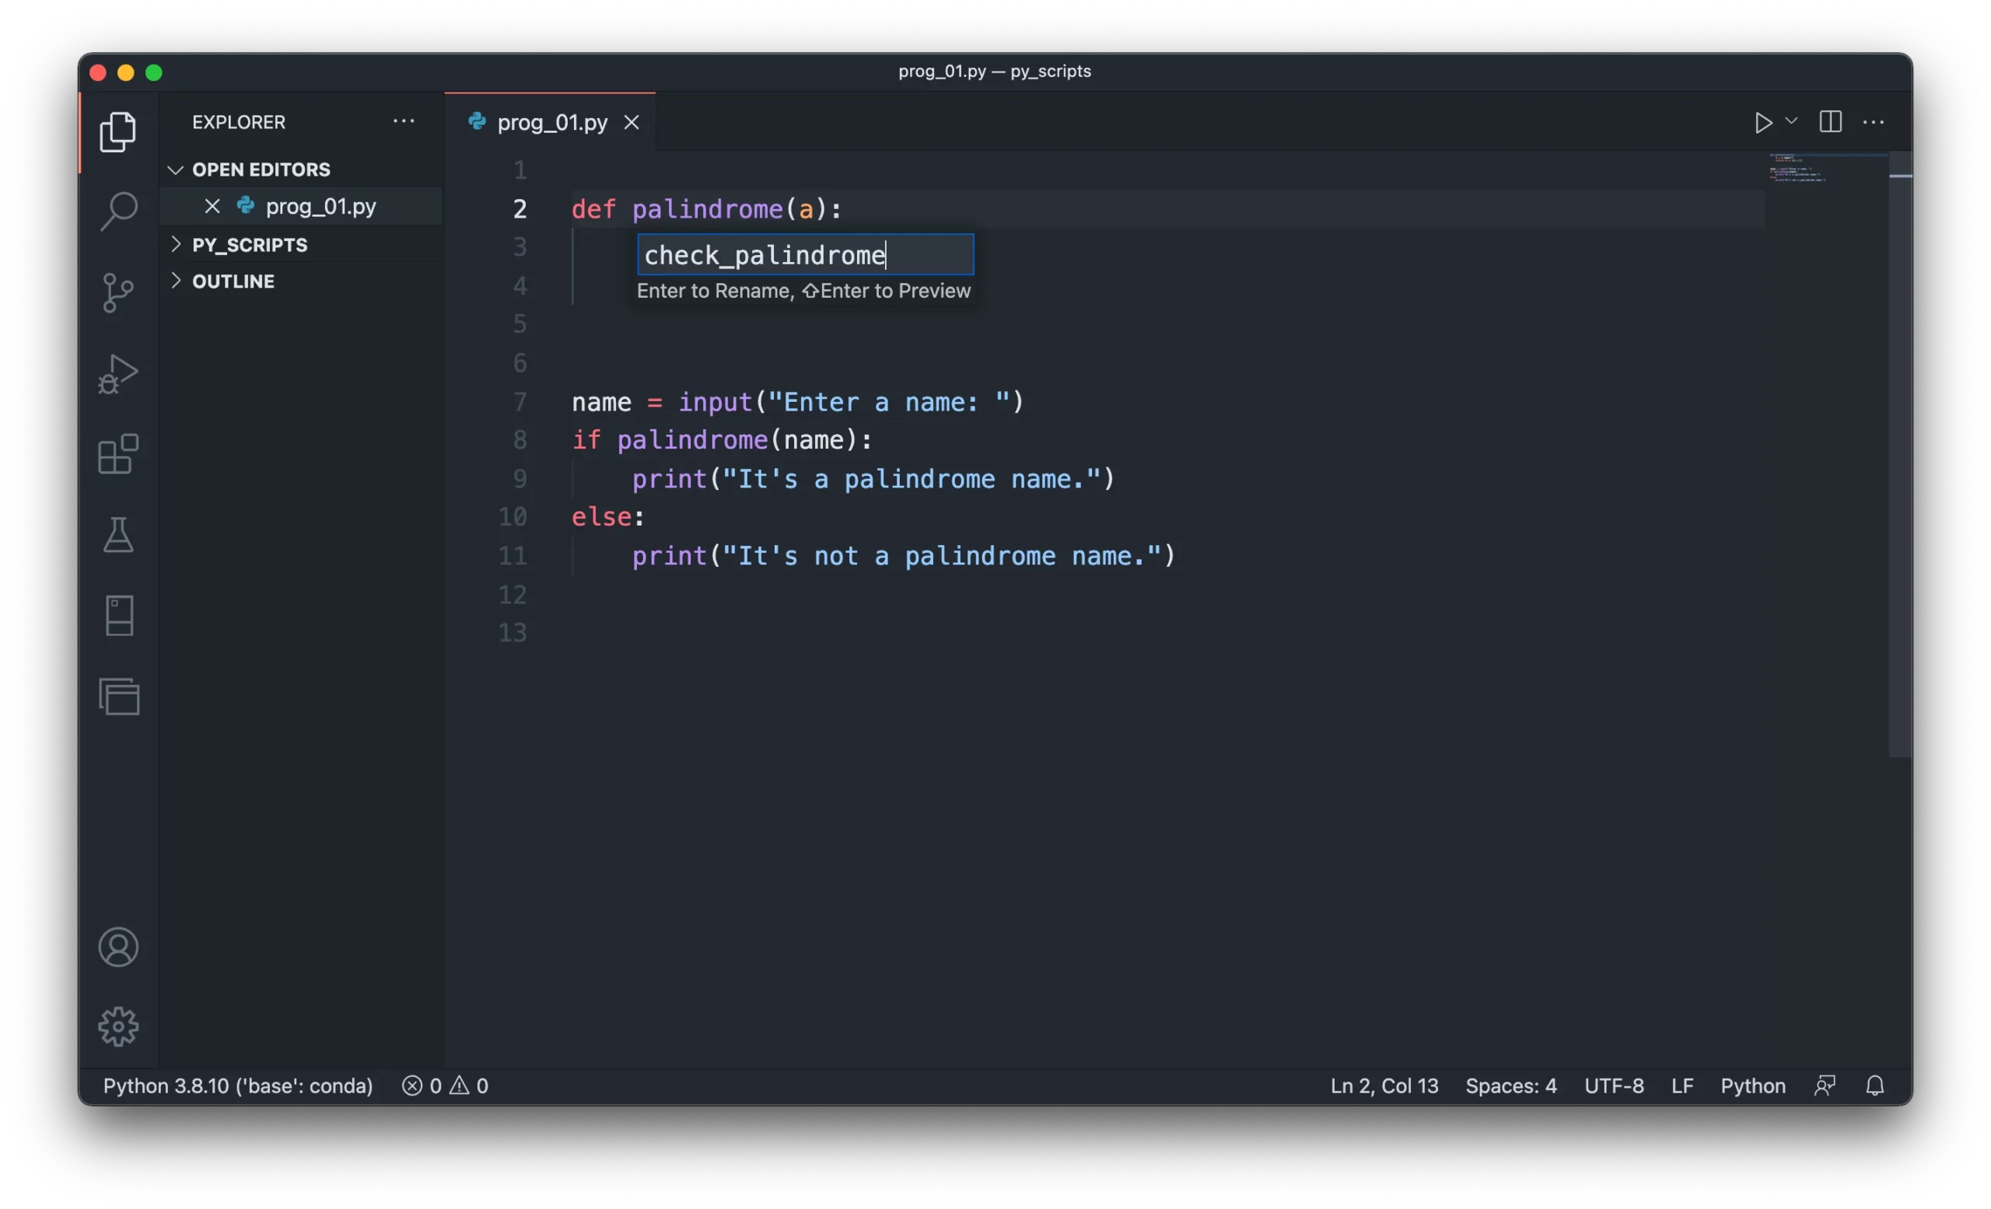Collapse the OPEN EDITORS section
Viewport: 1991px width, 1209px height.
(x=261, y=169)
